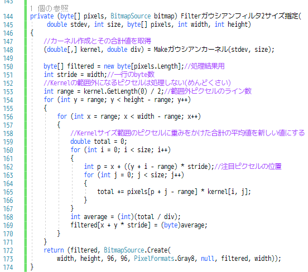Click 'double total = 0;' on line 159
The width and height of the screenshot is (308, 272).
(x=99, y=142)
